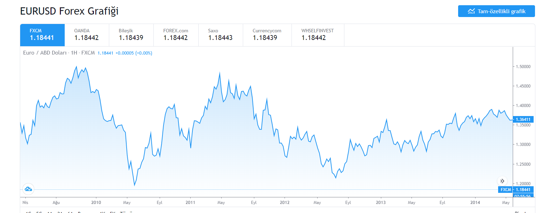Click the double-arrow scroll to latest button
This screenshot has width=543, height=213.
pos(502,181)
